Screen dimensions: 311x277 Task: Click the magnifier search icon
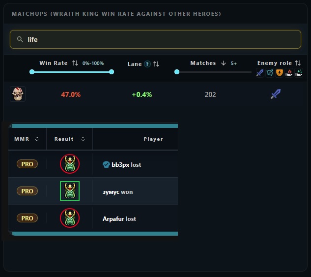click(20, 39)
